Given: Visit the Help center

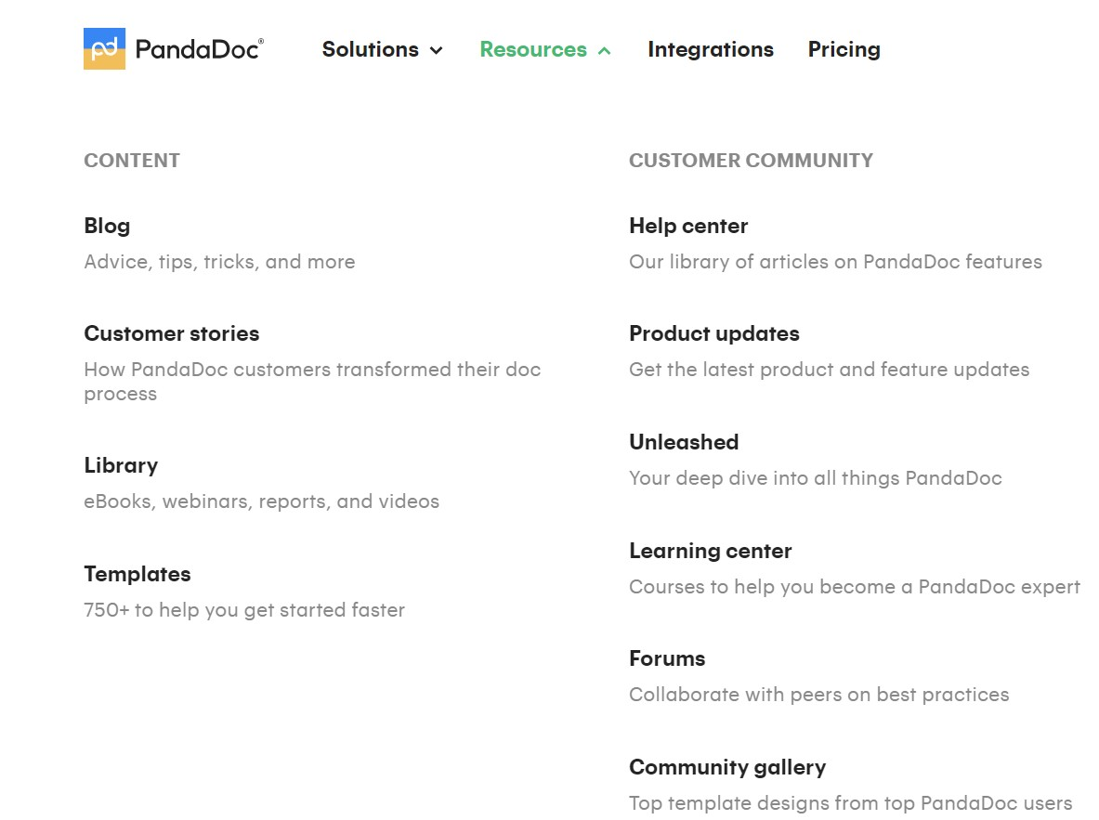Looking at the screenshot, I should [x=687, y=226].
